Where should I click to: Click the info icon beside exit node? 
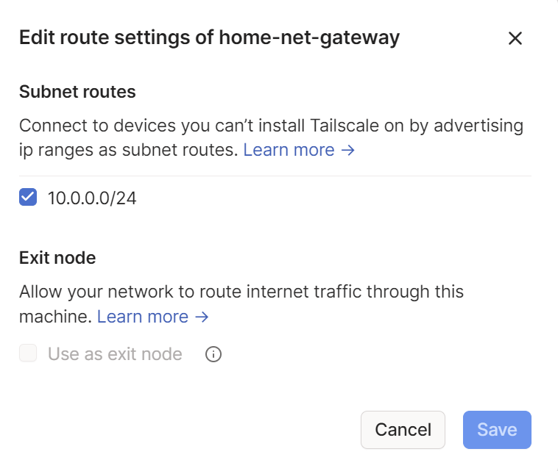pos(213,355)
